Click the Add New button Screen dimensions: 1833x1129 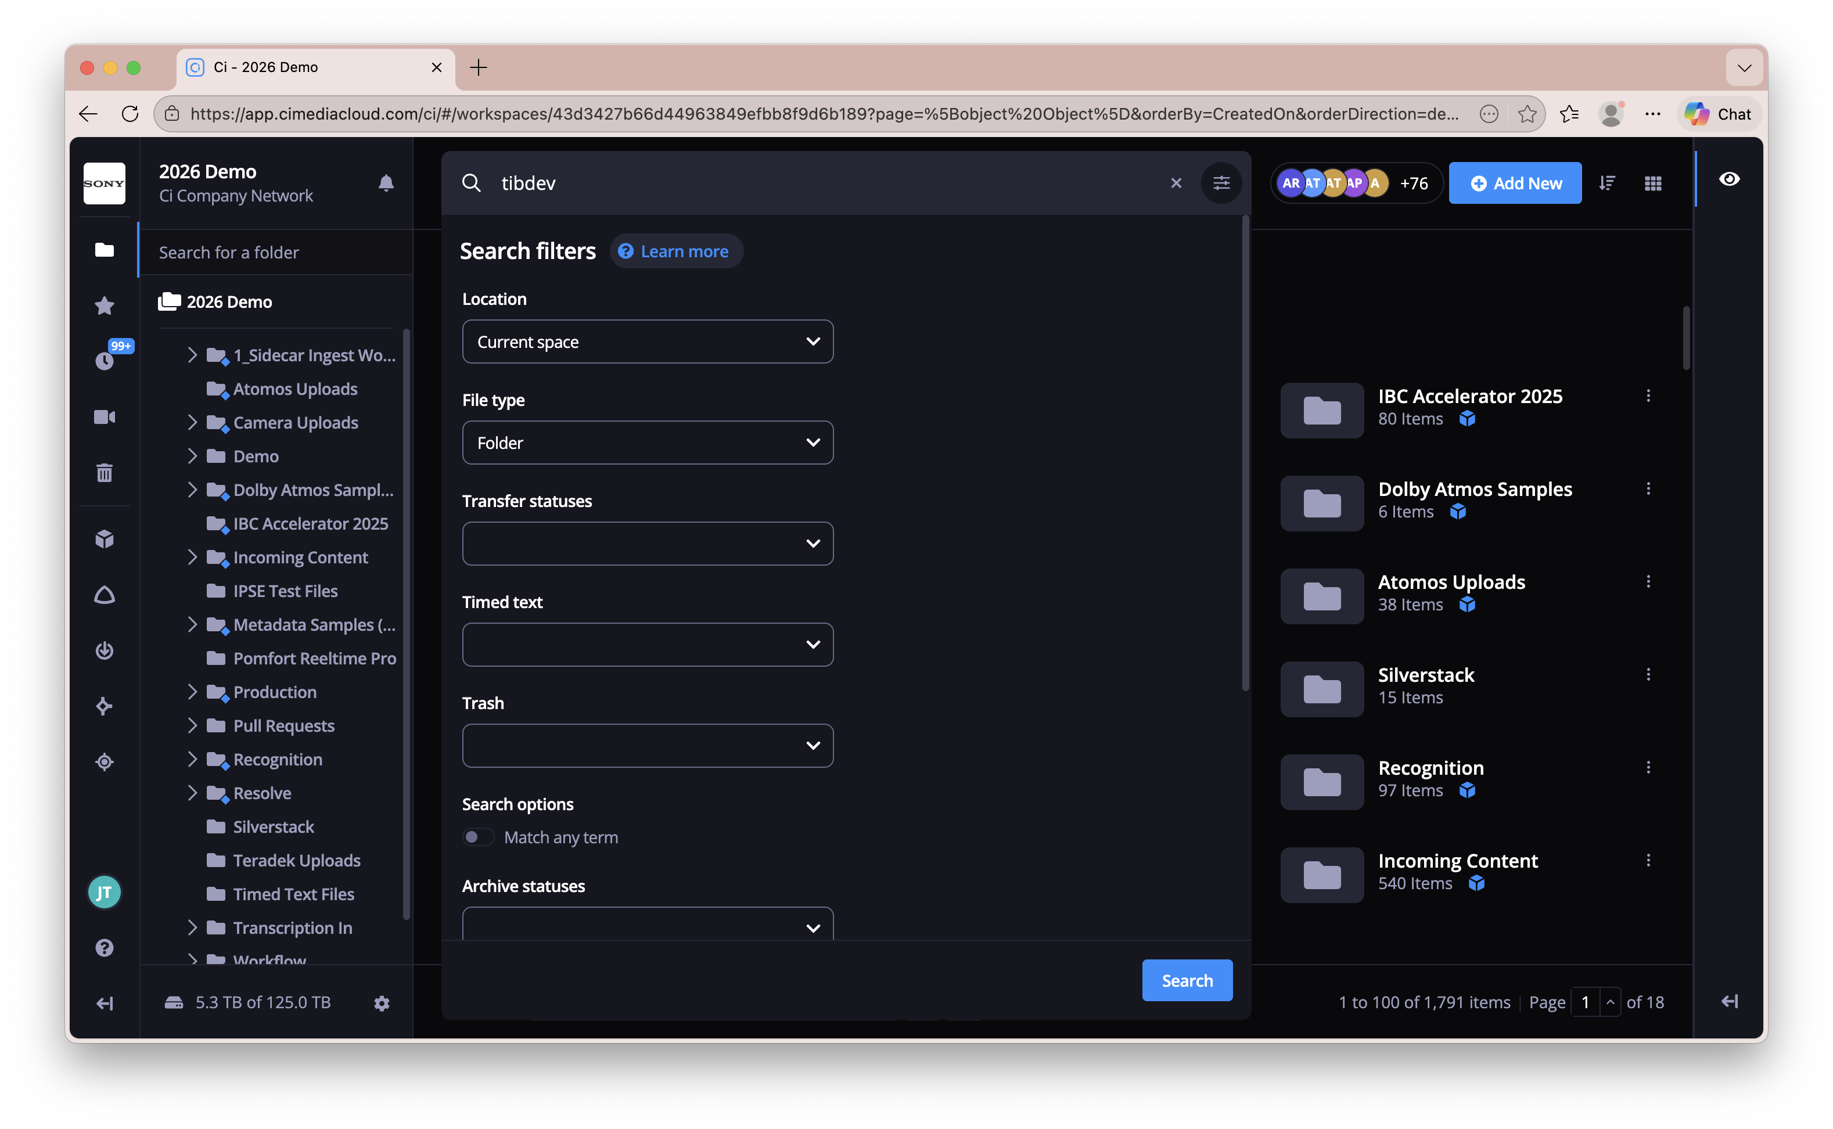tap(1515, 183)
